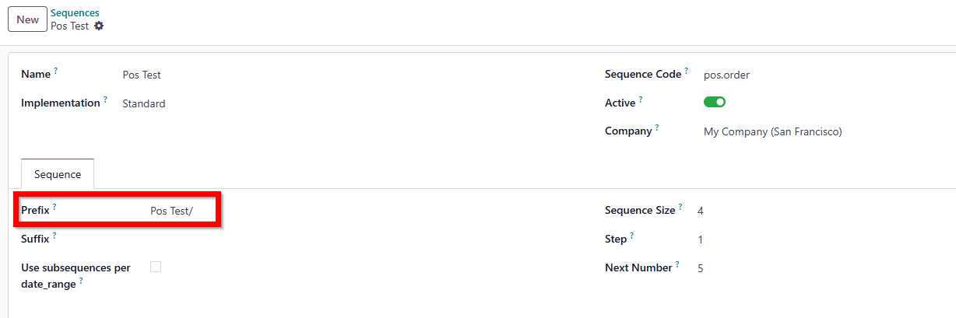This screenshot has width=956, height=318.
Task: Enable Use subsequences per date_range checkbox
Action: tap(156, 267)
